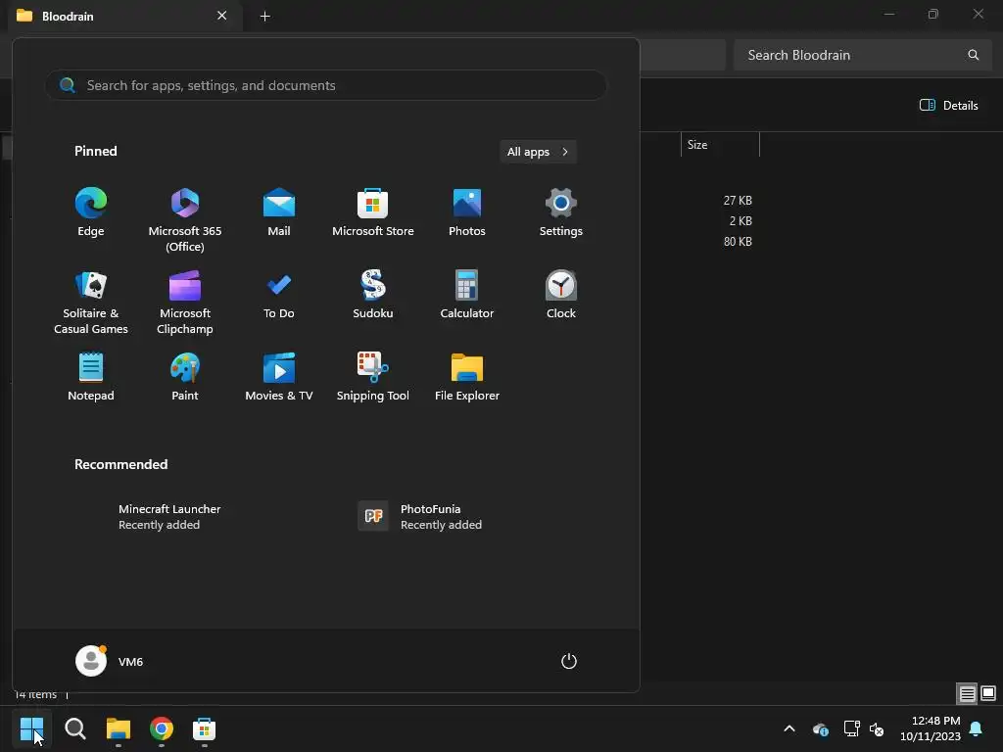Select the 80 KB file size entry

738,241
